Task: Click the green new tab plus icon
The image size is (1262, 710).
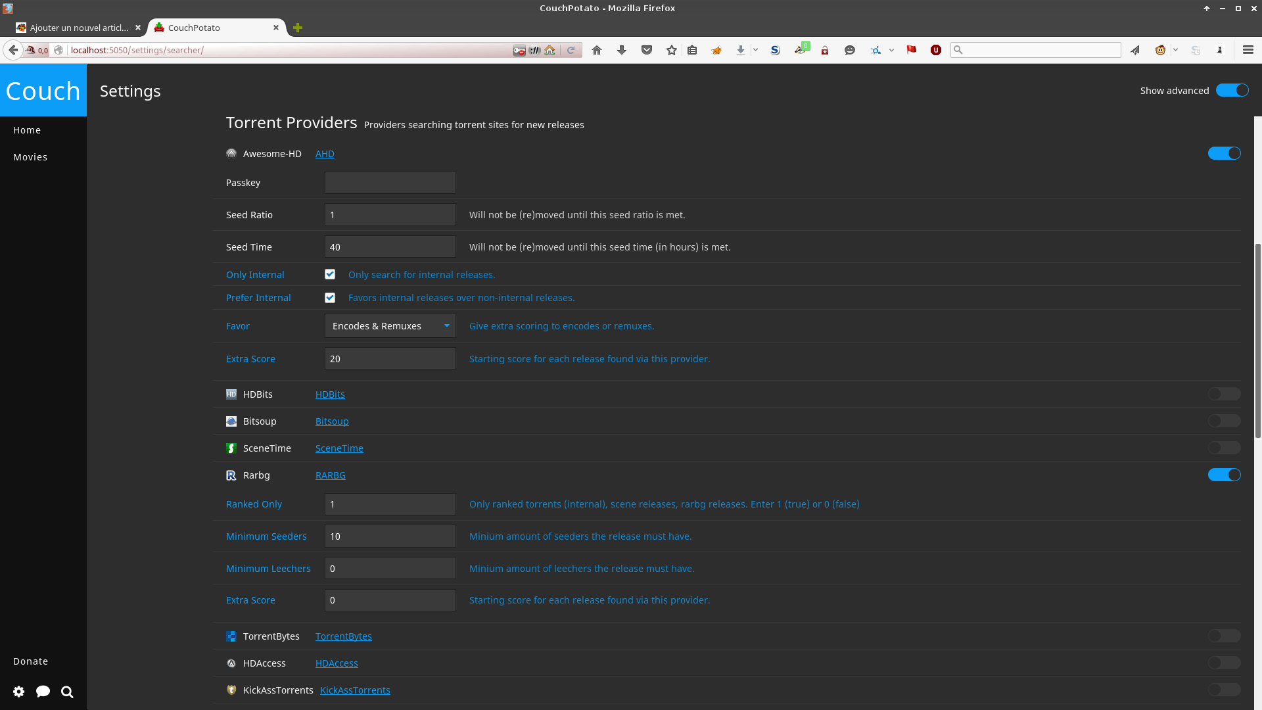Action: (x=298, y=28)
